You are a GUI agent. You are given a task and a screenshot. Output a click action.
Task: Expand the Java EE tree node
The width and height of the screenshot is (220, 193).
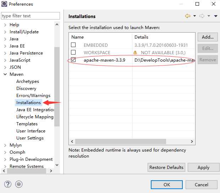(5, 46)
